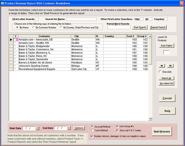Enable the One-click checkbox
Image resolution: width=185 pixels, height=146 pixels.
point(160,72)
